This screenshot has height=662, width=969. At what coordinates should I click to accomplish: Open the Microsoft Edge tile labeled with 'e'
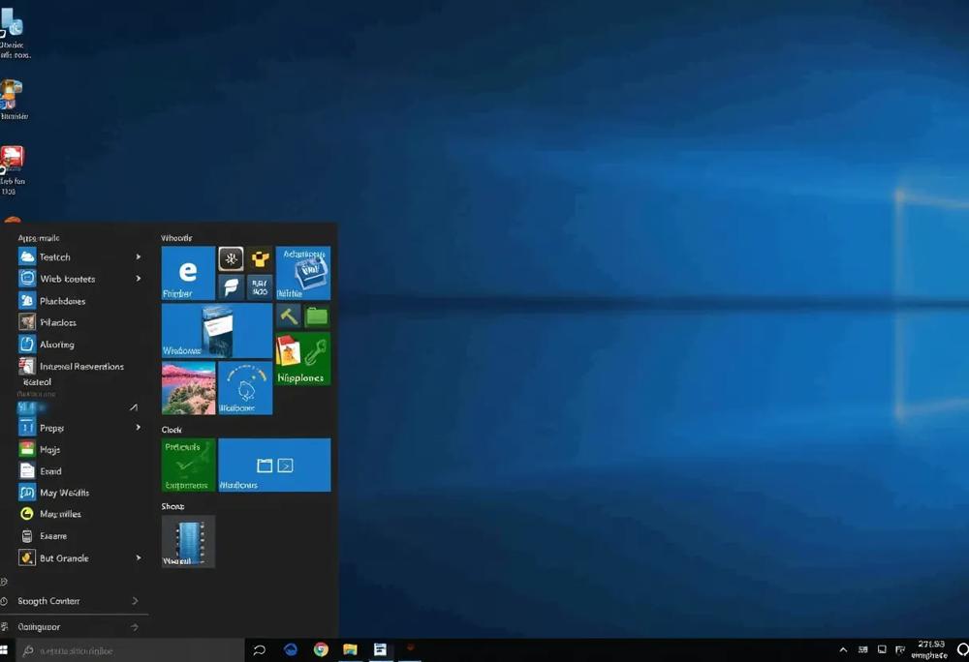(187, 272)
